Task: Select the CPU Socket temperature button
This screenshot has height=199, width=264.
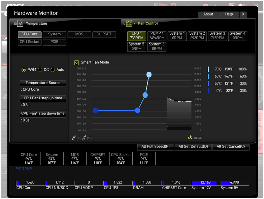Action: pos(30,42)
